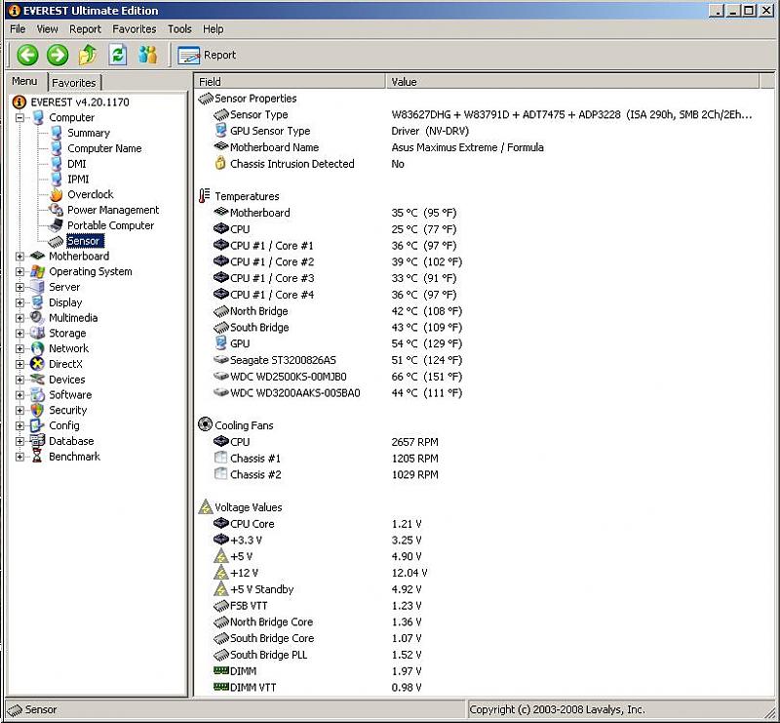Screen dimensions: 780x723
Task: Select the IPMI tree item
Action: pos(78,180)
